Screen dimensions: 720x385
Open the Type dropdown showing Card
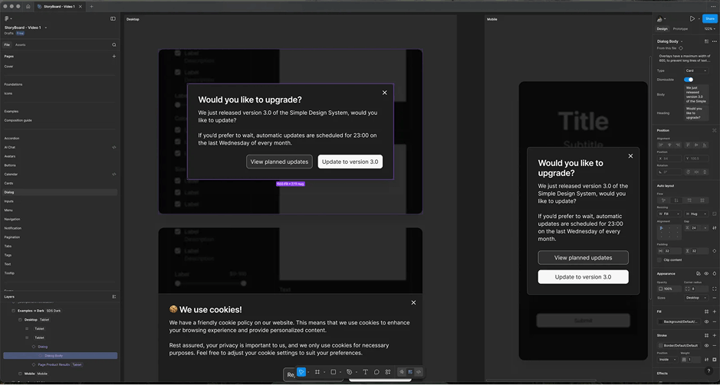click(x=696, y=70)
